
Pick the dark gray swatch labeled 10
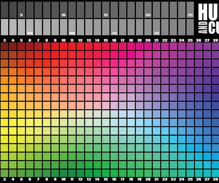tap(64, 10)
